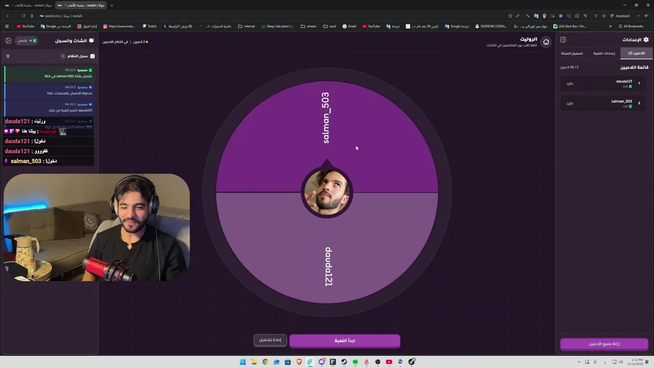
Task: Click the محاولة الاتصال بالمنصات log message
Action: pos(49,90)
